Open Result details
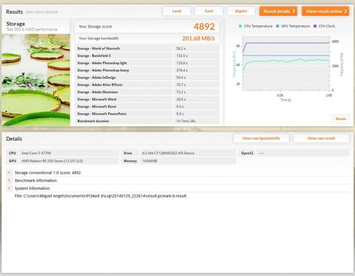355x276 pixels. pyautogui.click(x=278, y=11)
